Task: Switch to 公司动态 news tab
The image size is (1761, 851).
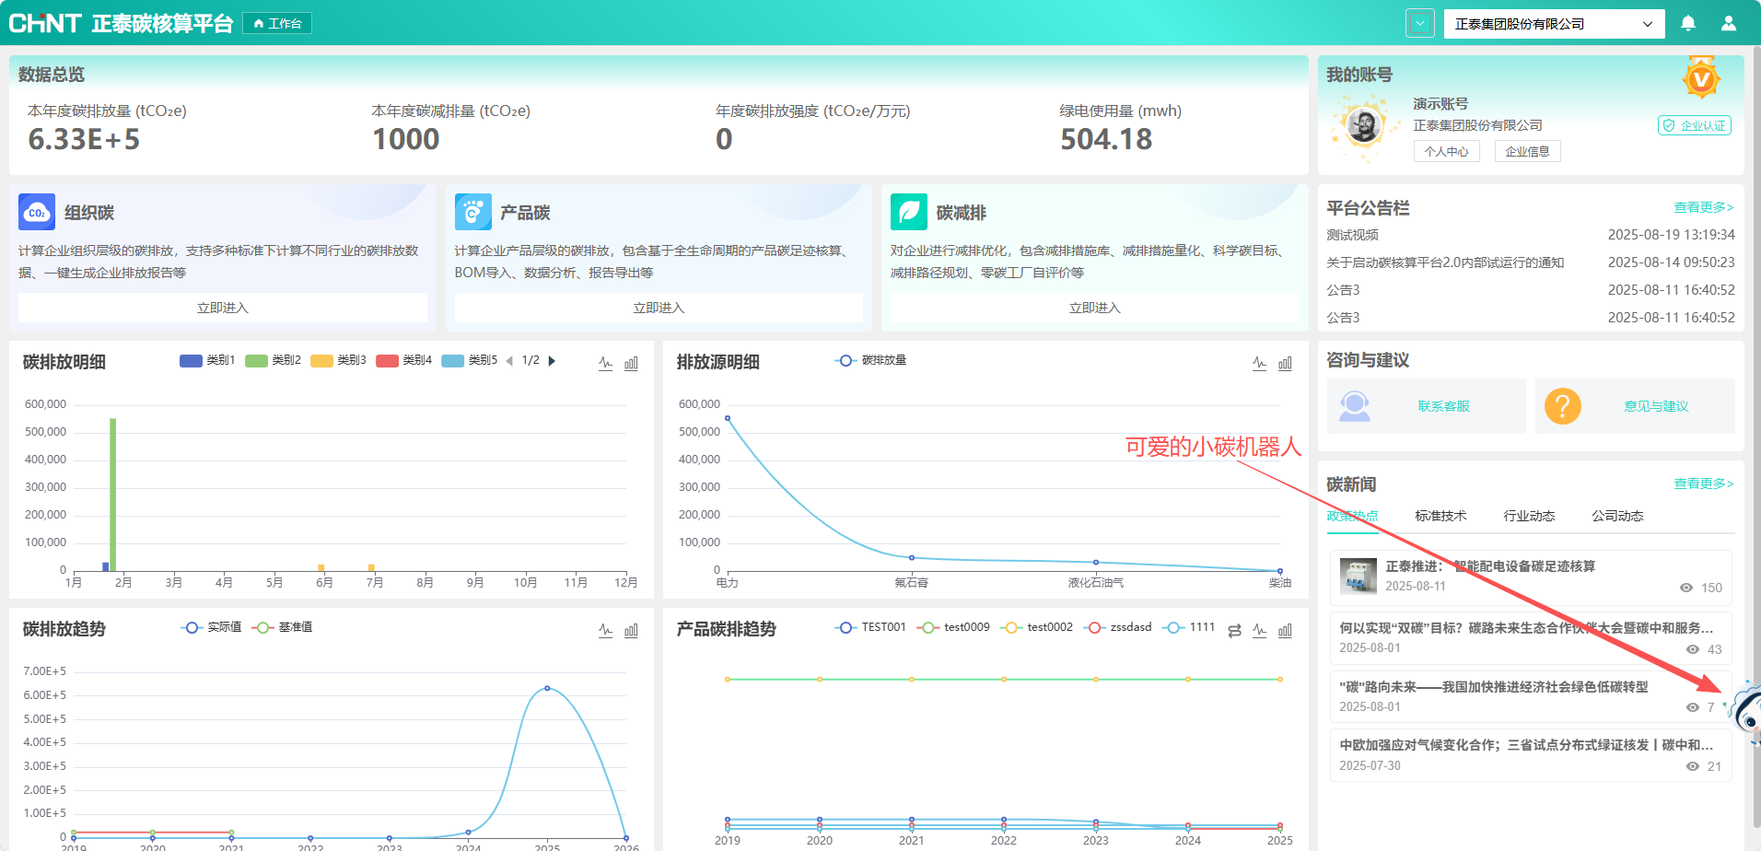Action: 1617,516
